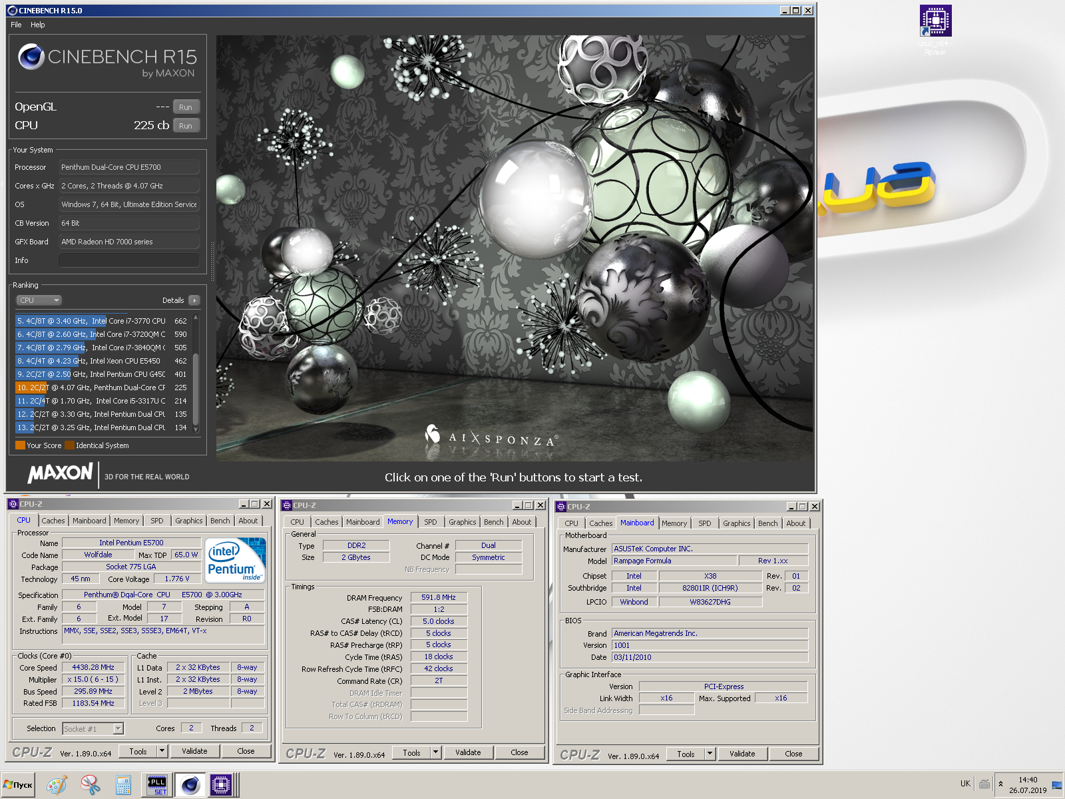Open the Tools dropdown arrow in the CPU-Z CPU window
The height and width of the screenshot is (799, 1065).
161,751
